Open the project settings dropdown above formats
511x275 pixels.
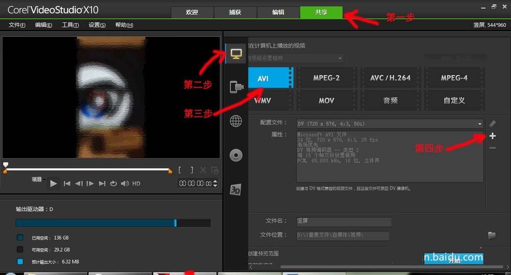click(295, 58)
